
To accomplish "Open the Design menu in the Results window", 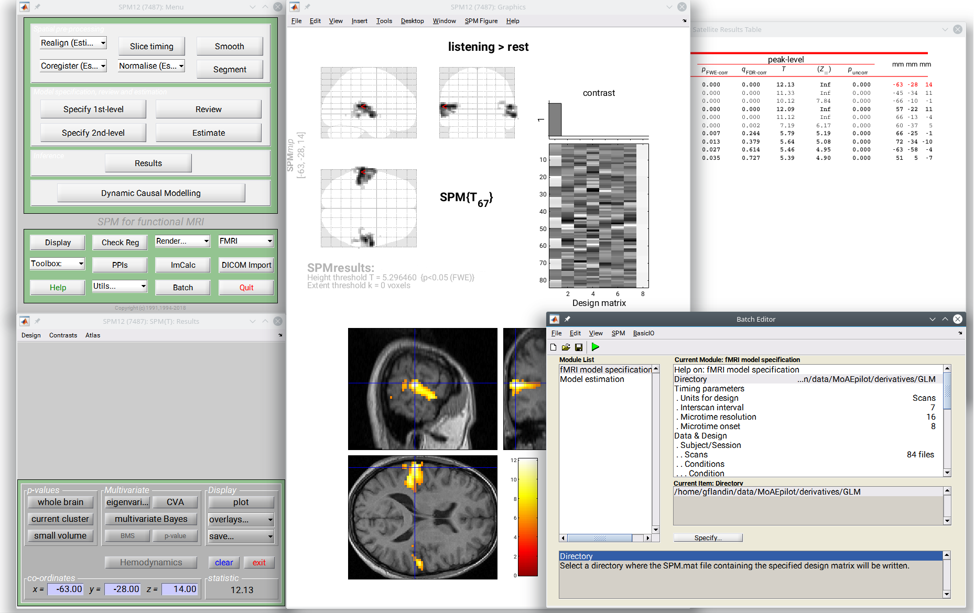I will tap(31, 335).
